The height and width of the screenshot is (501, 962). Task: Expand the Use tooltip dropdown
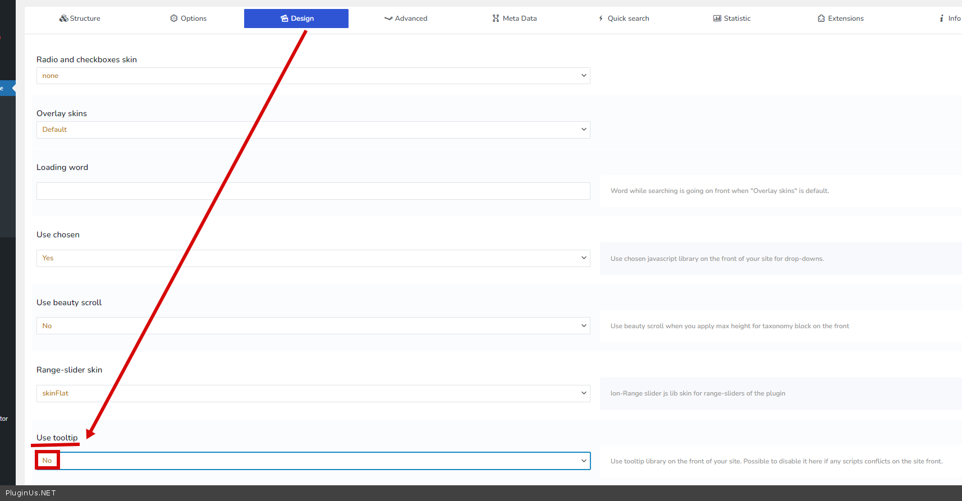click(x=313, y=461)
